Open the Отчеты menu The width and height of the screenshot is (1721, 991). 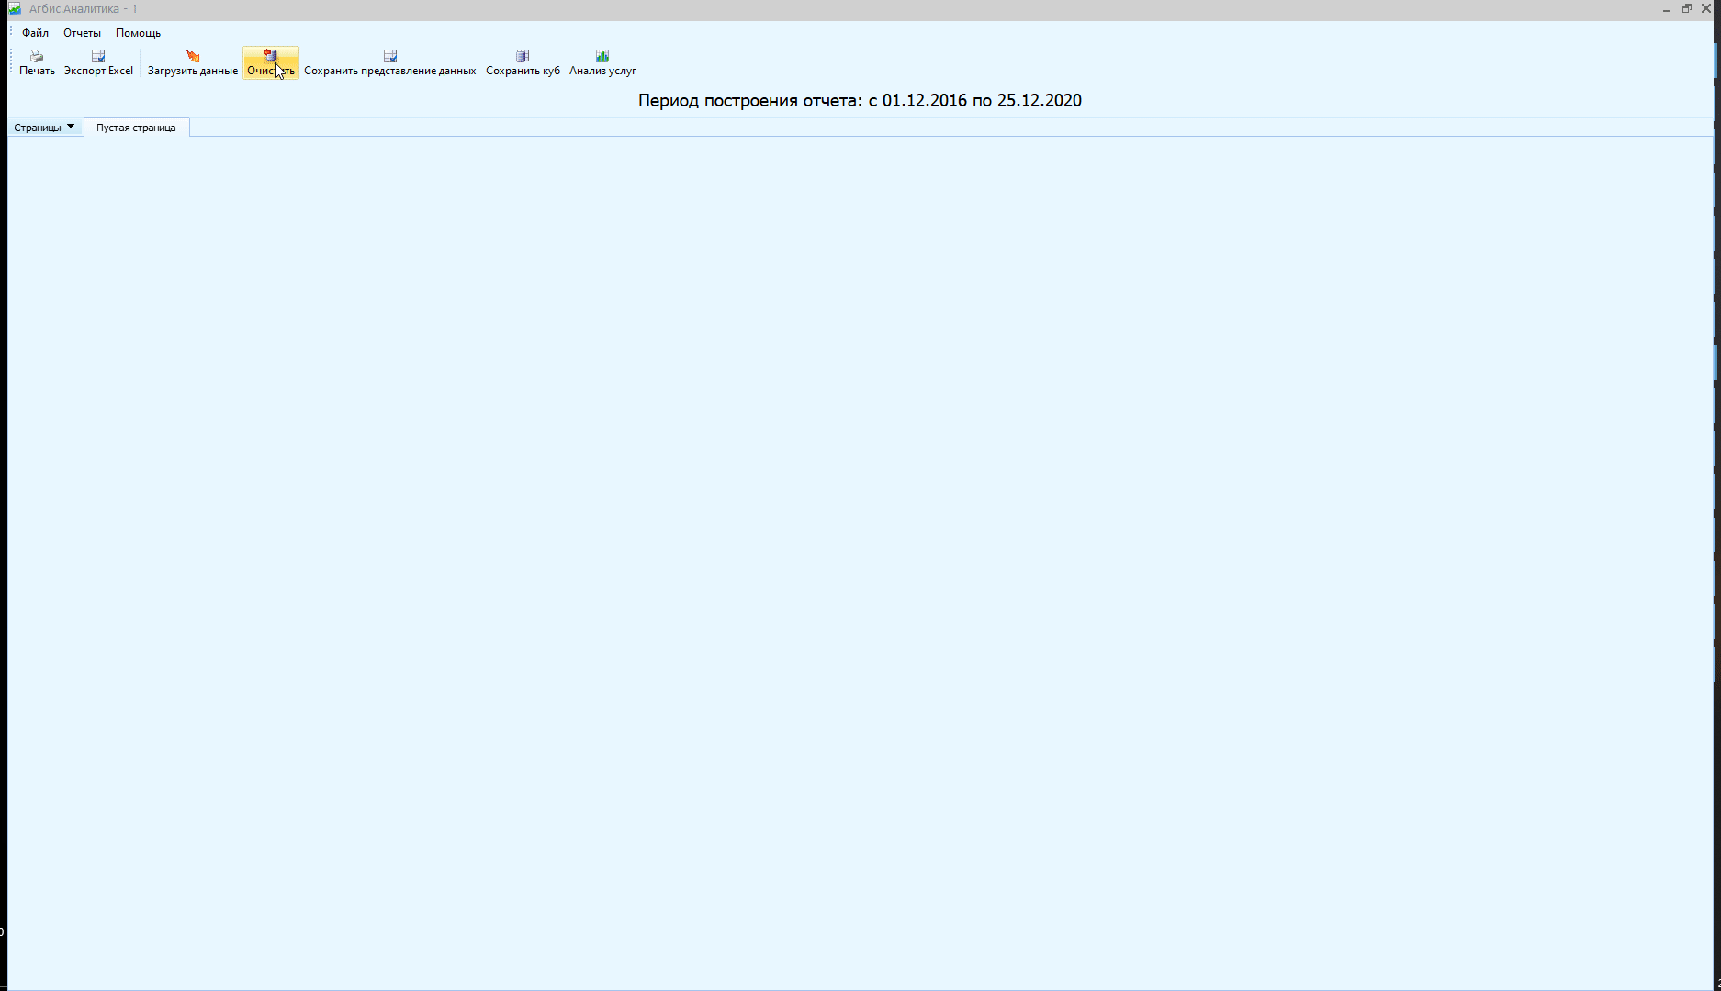82,33
